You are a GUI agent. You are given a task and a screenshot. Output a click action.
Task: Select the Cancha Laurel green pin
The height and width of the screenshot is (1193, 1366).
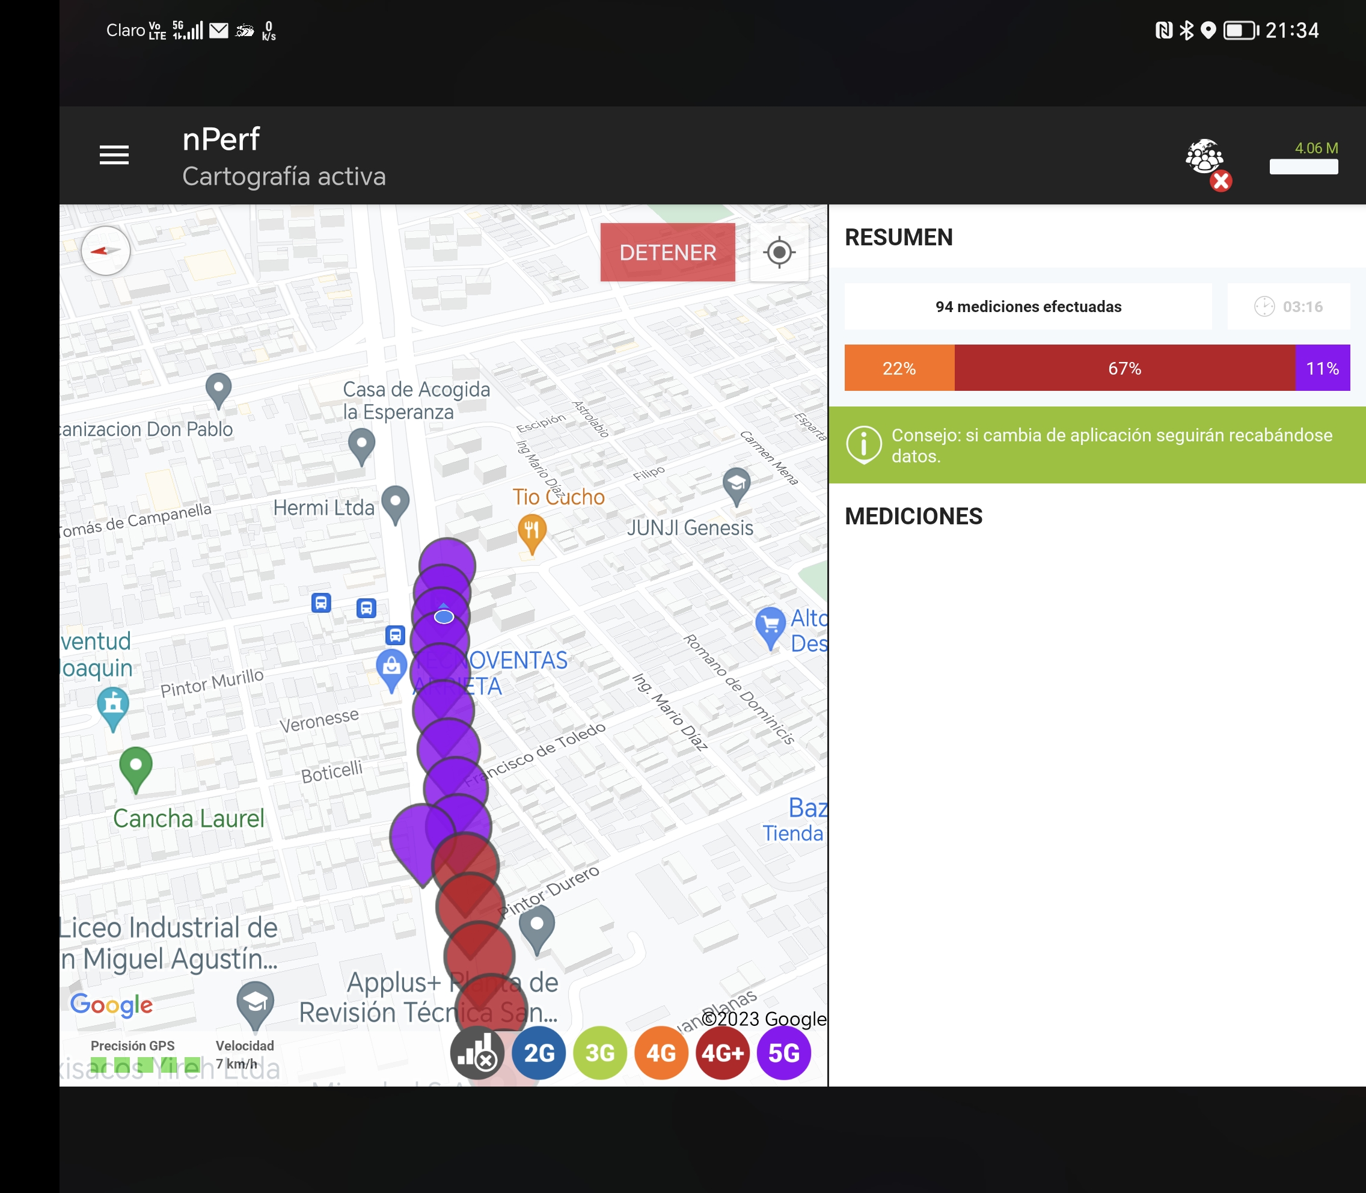pyautogui.click(x=136, y=770)
